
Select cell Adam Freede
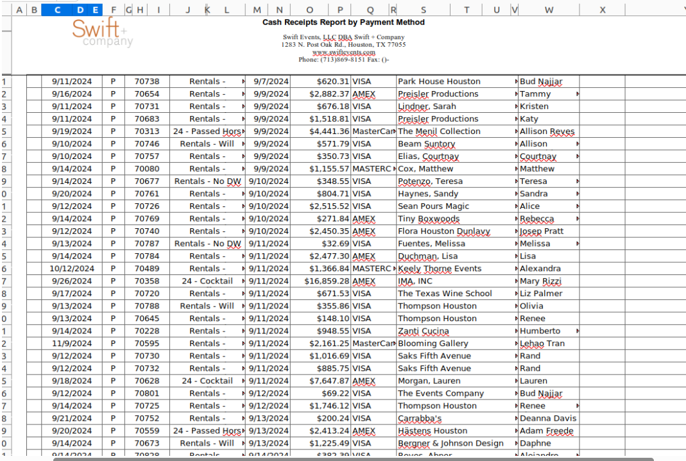(x=549, y=431)
